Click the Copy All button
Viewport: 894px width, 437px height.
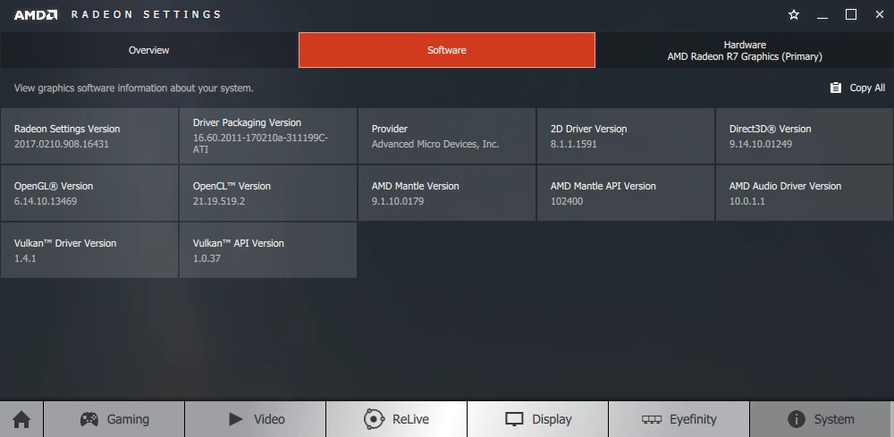point(857,88)
